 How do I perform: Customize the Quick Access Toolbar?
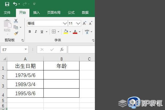(34, 4)
